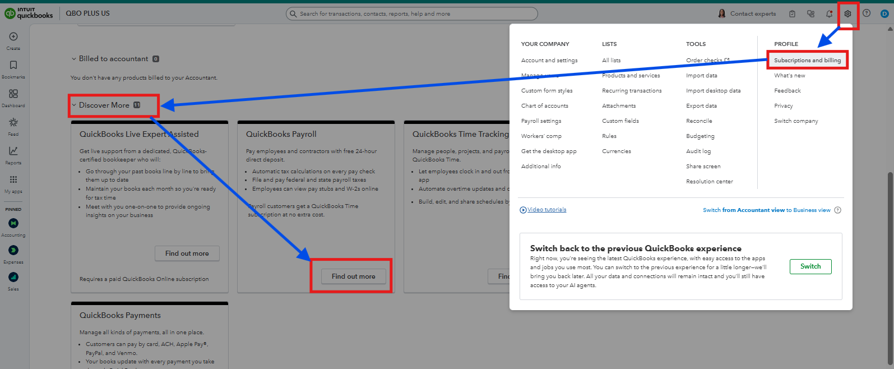The height and width of the screenshot is (369, 894).
Task: Open My apps grid icon
Action: 13,179
